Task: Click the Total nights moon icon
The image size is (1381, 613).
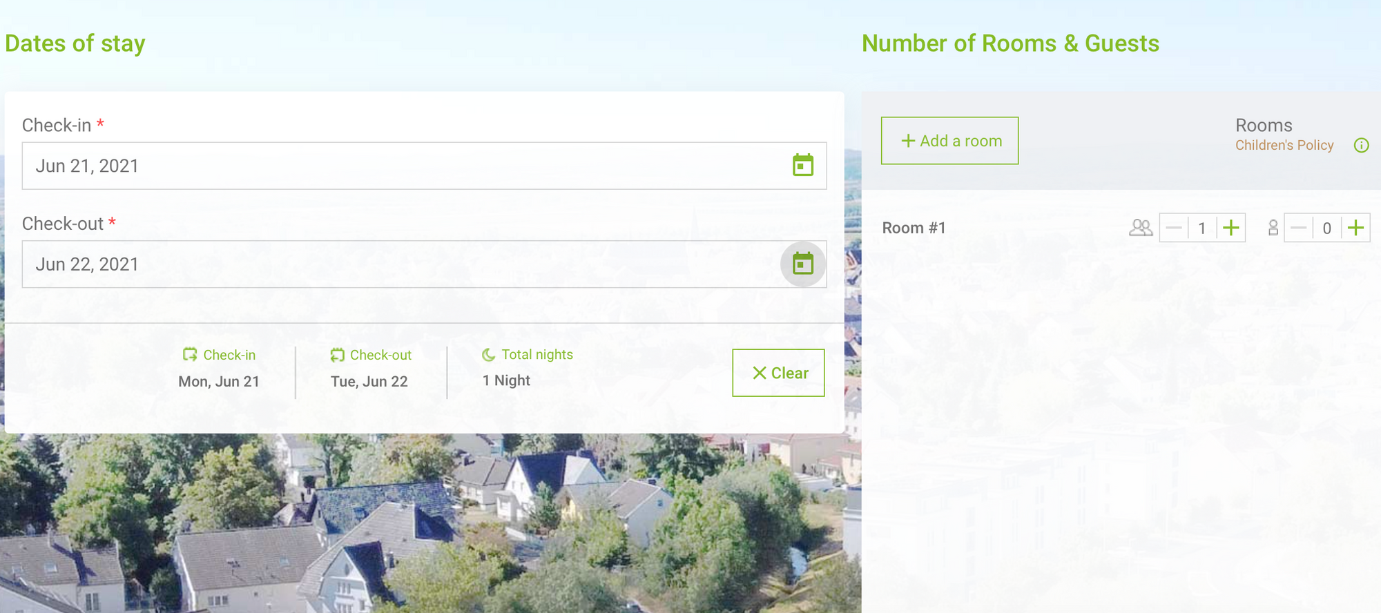Action: click(x=488, y=354)
